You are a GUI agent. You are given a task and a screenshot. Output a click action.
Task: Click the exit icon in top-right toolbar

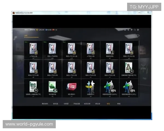[138, 29]
